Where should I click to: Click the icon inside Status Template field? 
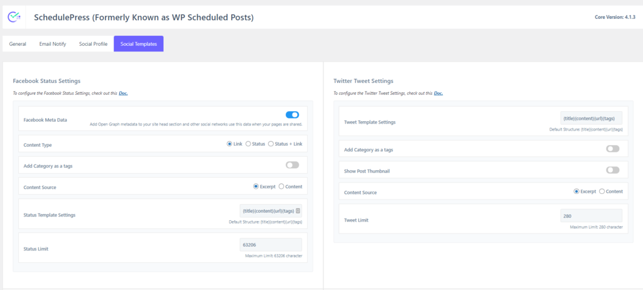point(298,211)
